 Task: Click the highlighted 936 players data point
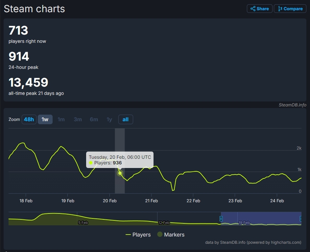pyautogui.click(x=120, y=173)
